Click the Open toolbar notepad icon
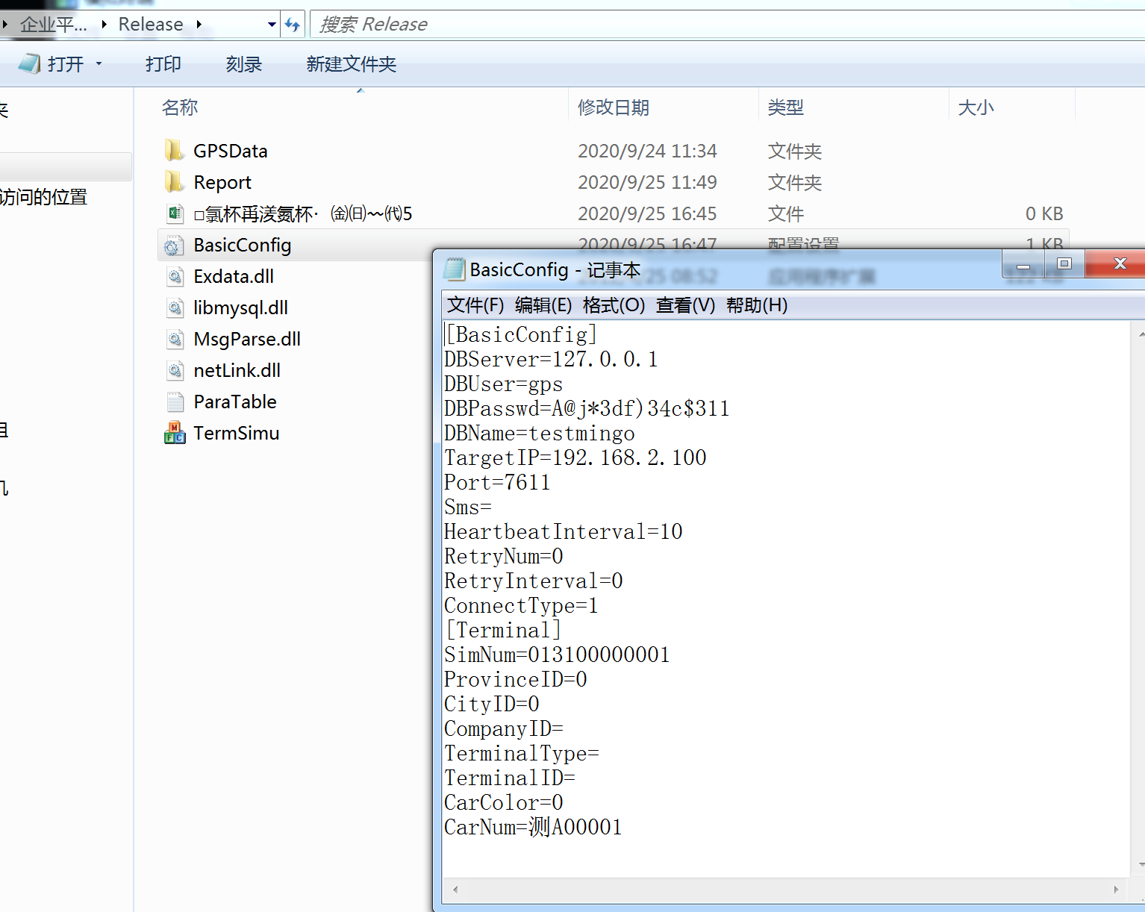 [29, 64]
